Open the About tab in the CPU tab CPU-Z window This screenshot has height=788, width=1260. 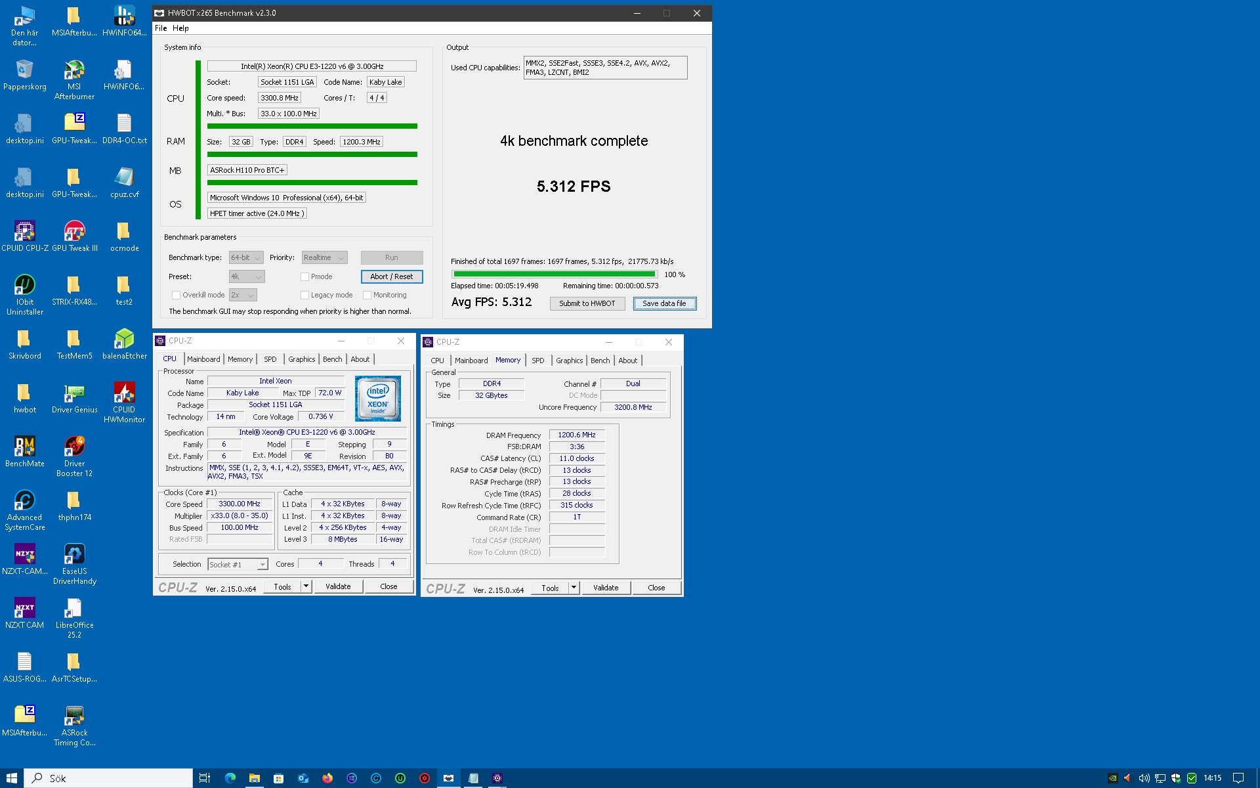click(360, 359)
